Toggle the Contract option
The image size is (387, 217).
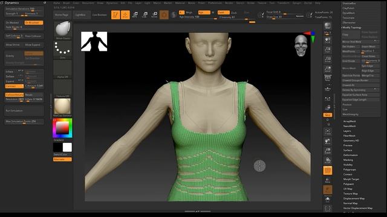[15, 86]
